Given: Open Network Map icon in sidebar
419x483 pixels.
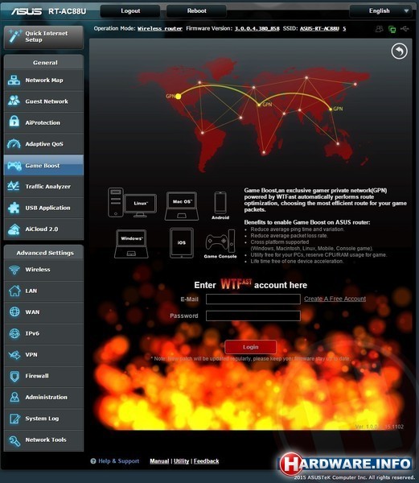Looking at the screenshot, I should click(14, 80).
